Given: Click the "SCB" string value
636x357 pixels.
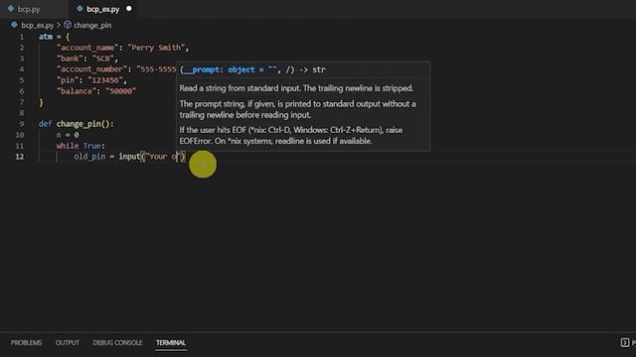Looking at the screenshot, I should tap(103, 59).
